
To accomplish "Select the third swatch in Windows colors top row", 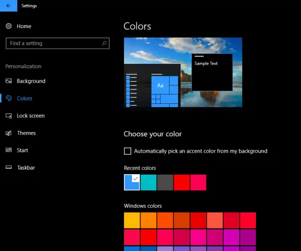I will [x=165, y=220].
